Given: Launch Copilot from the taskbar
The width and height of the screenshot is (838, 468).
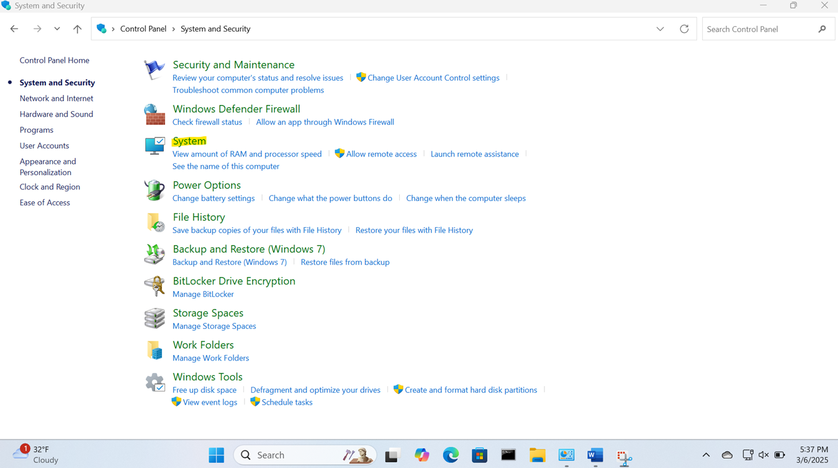Looking at the screenshot, I should tap(422, 455).
